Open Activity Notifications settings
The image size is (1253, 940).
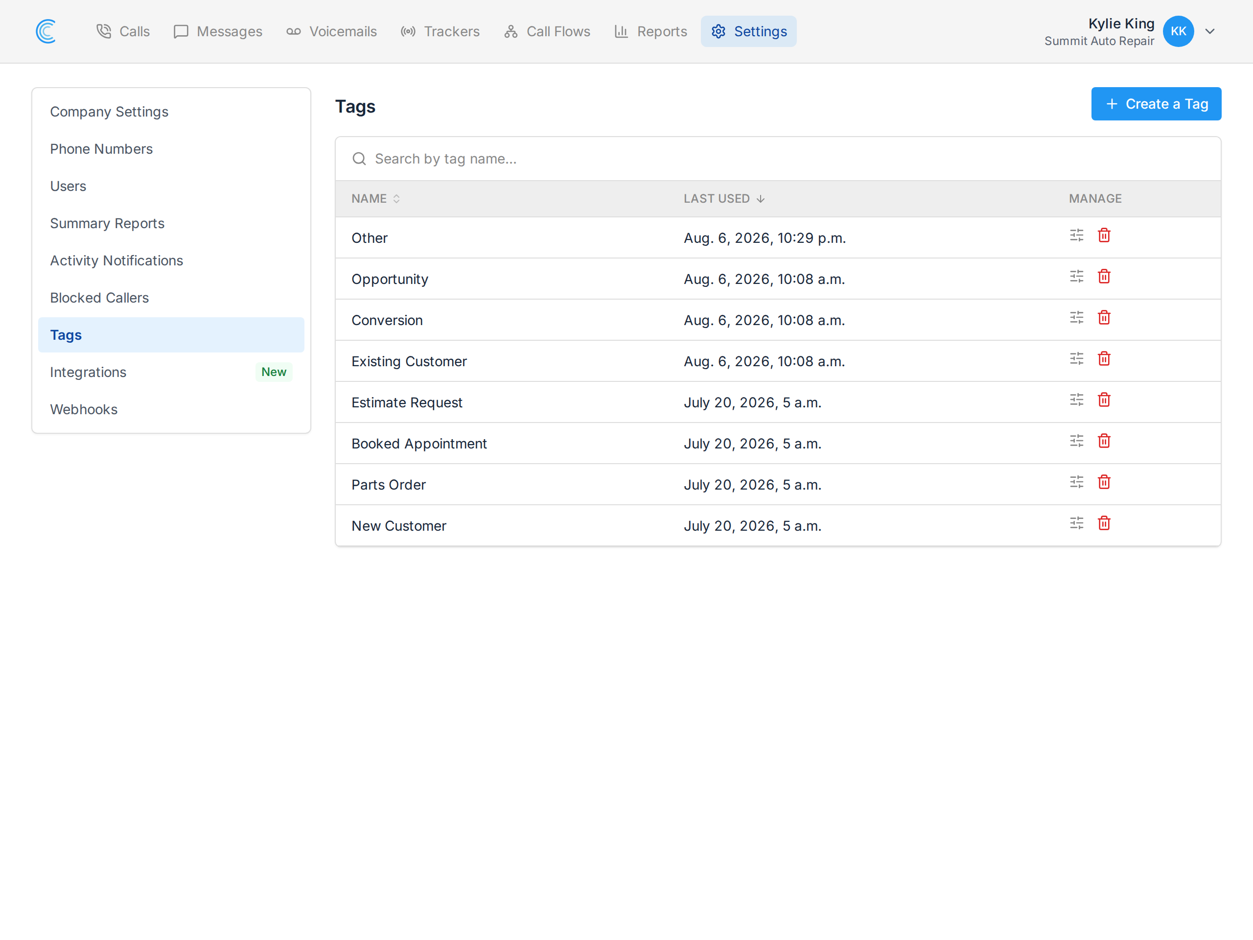pyautogui.click(x=171, y=260)
